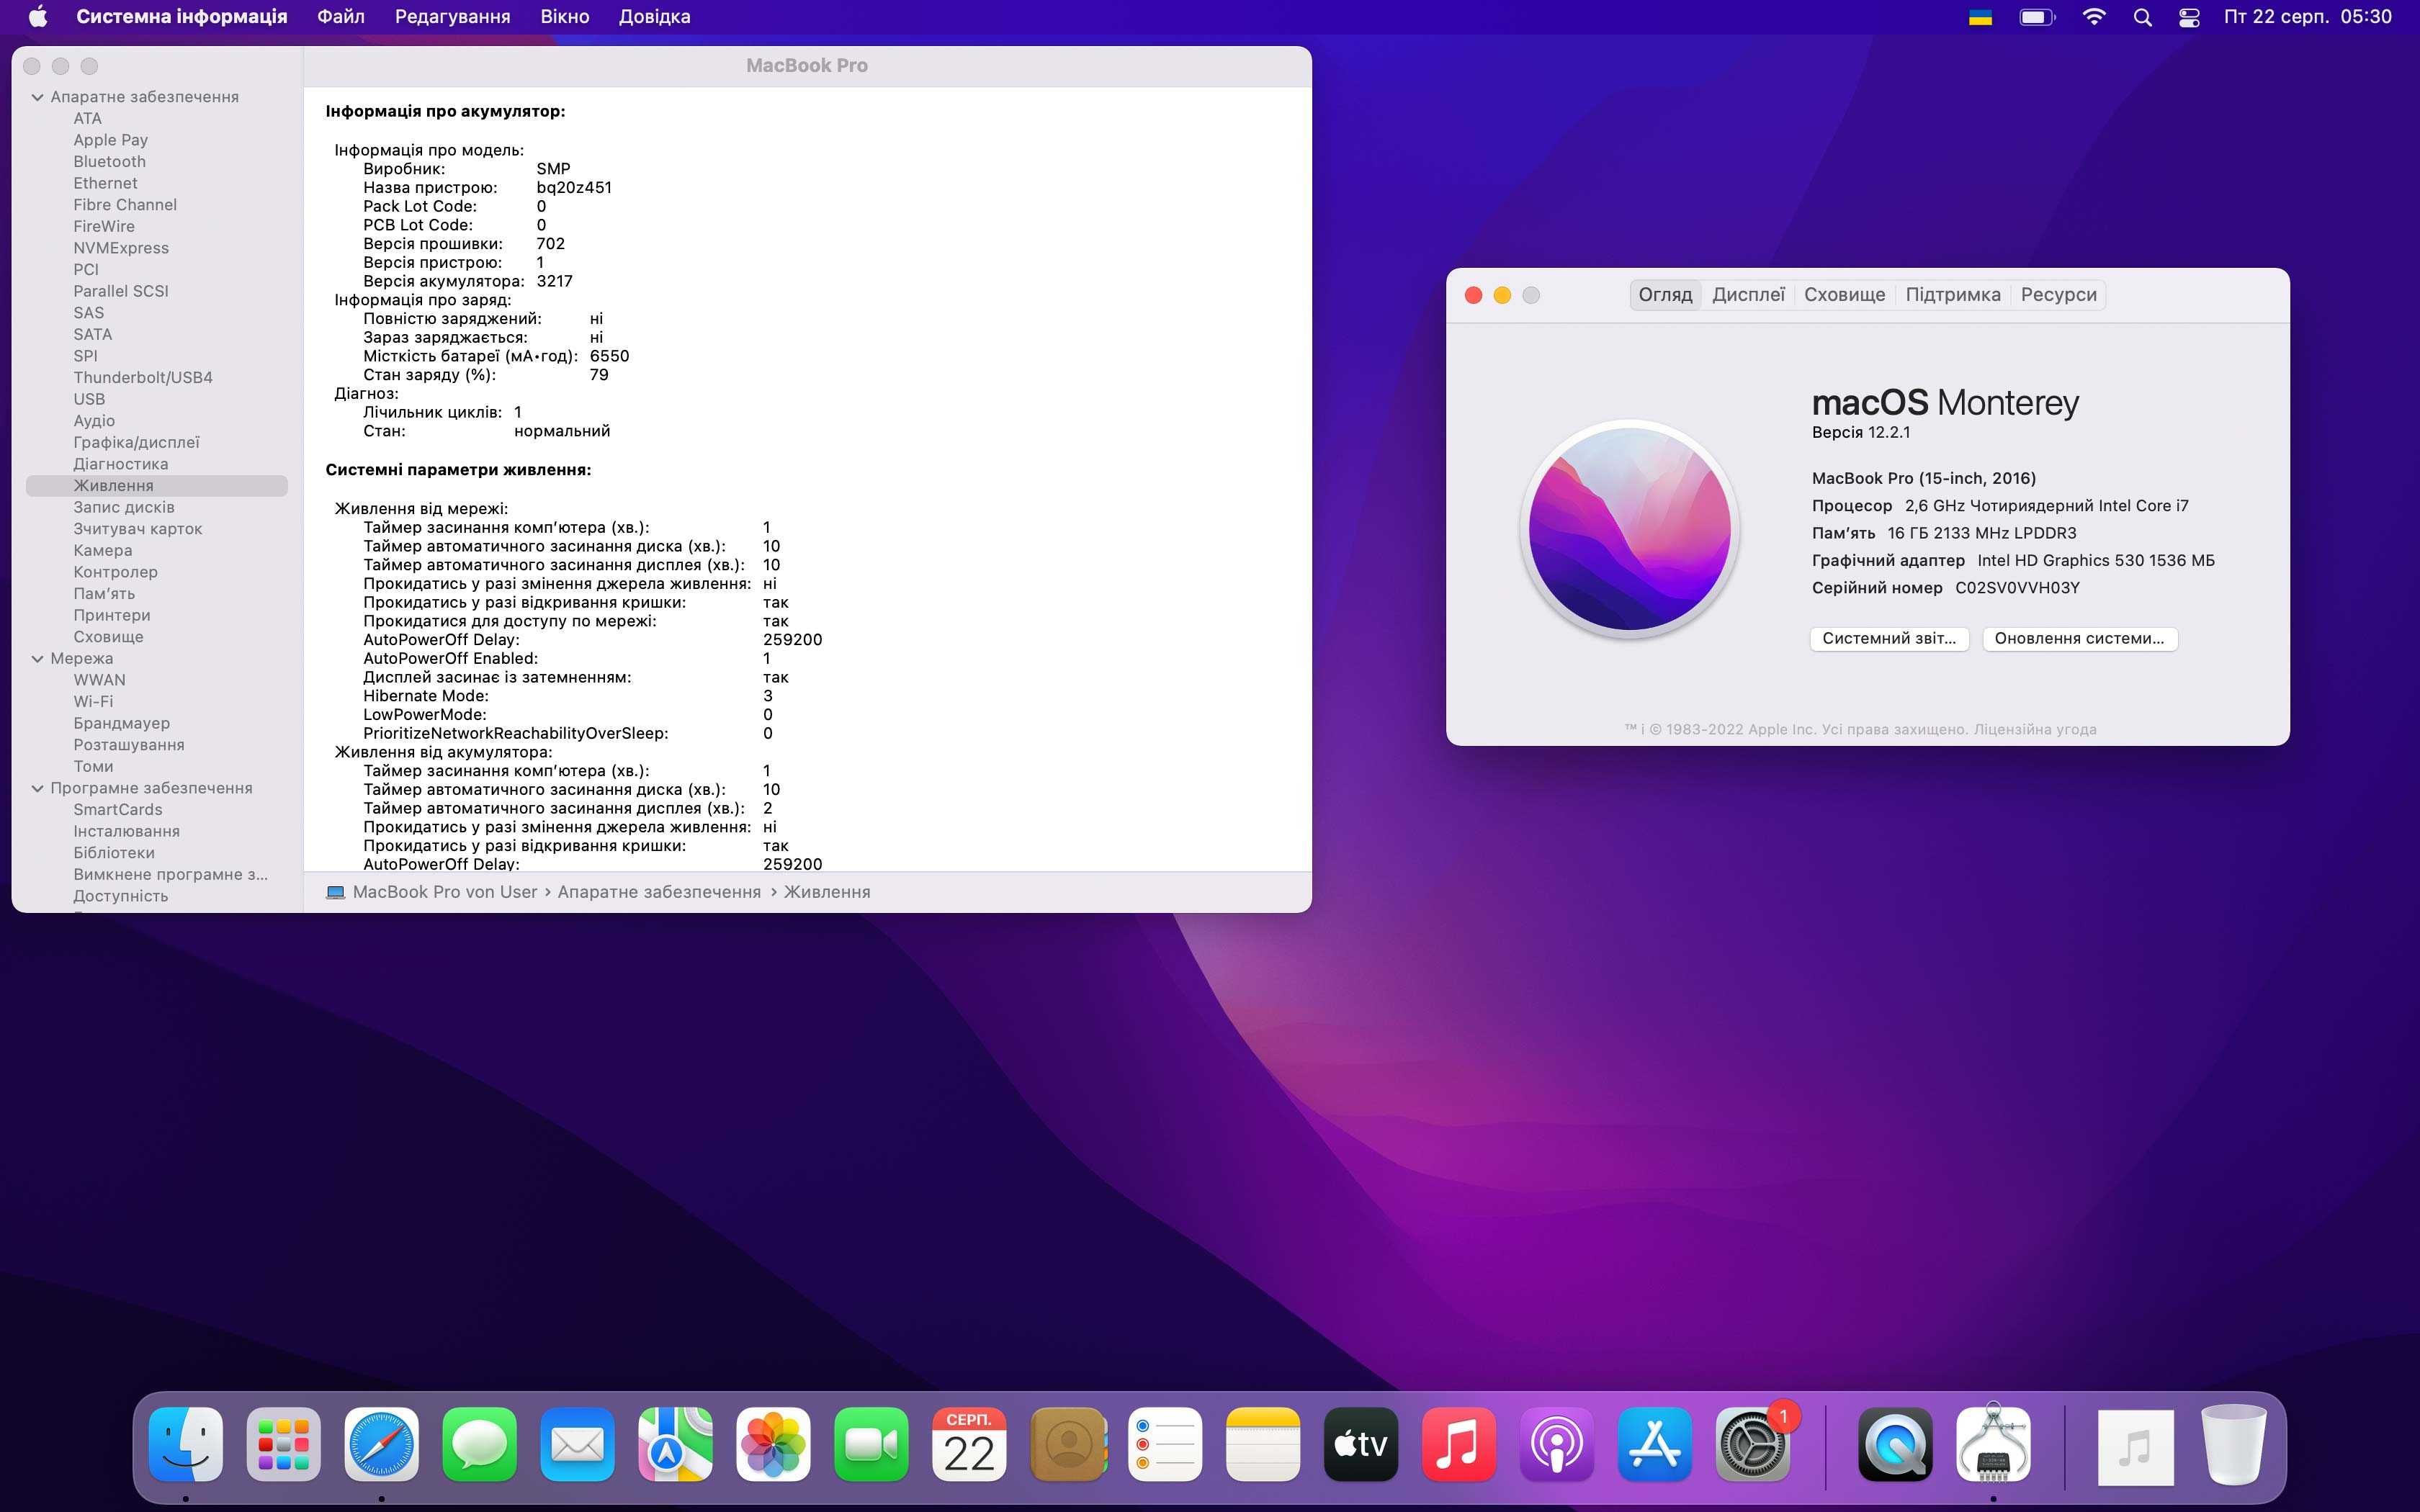Open Photos app in the Dock
2420x1512 pixels.
tap(774, 1444)
